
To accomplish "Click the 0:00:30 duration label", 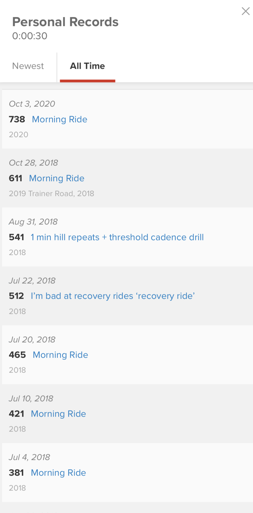I will 30,36.
